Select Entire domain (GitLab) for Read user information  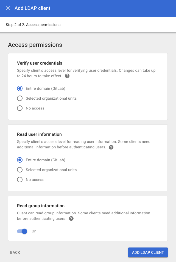coord(19,160)
